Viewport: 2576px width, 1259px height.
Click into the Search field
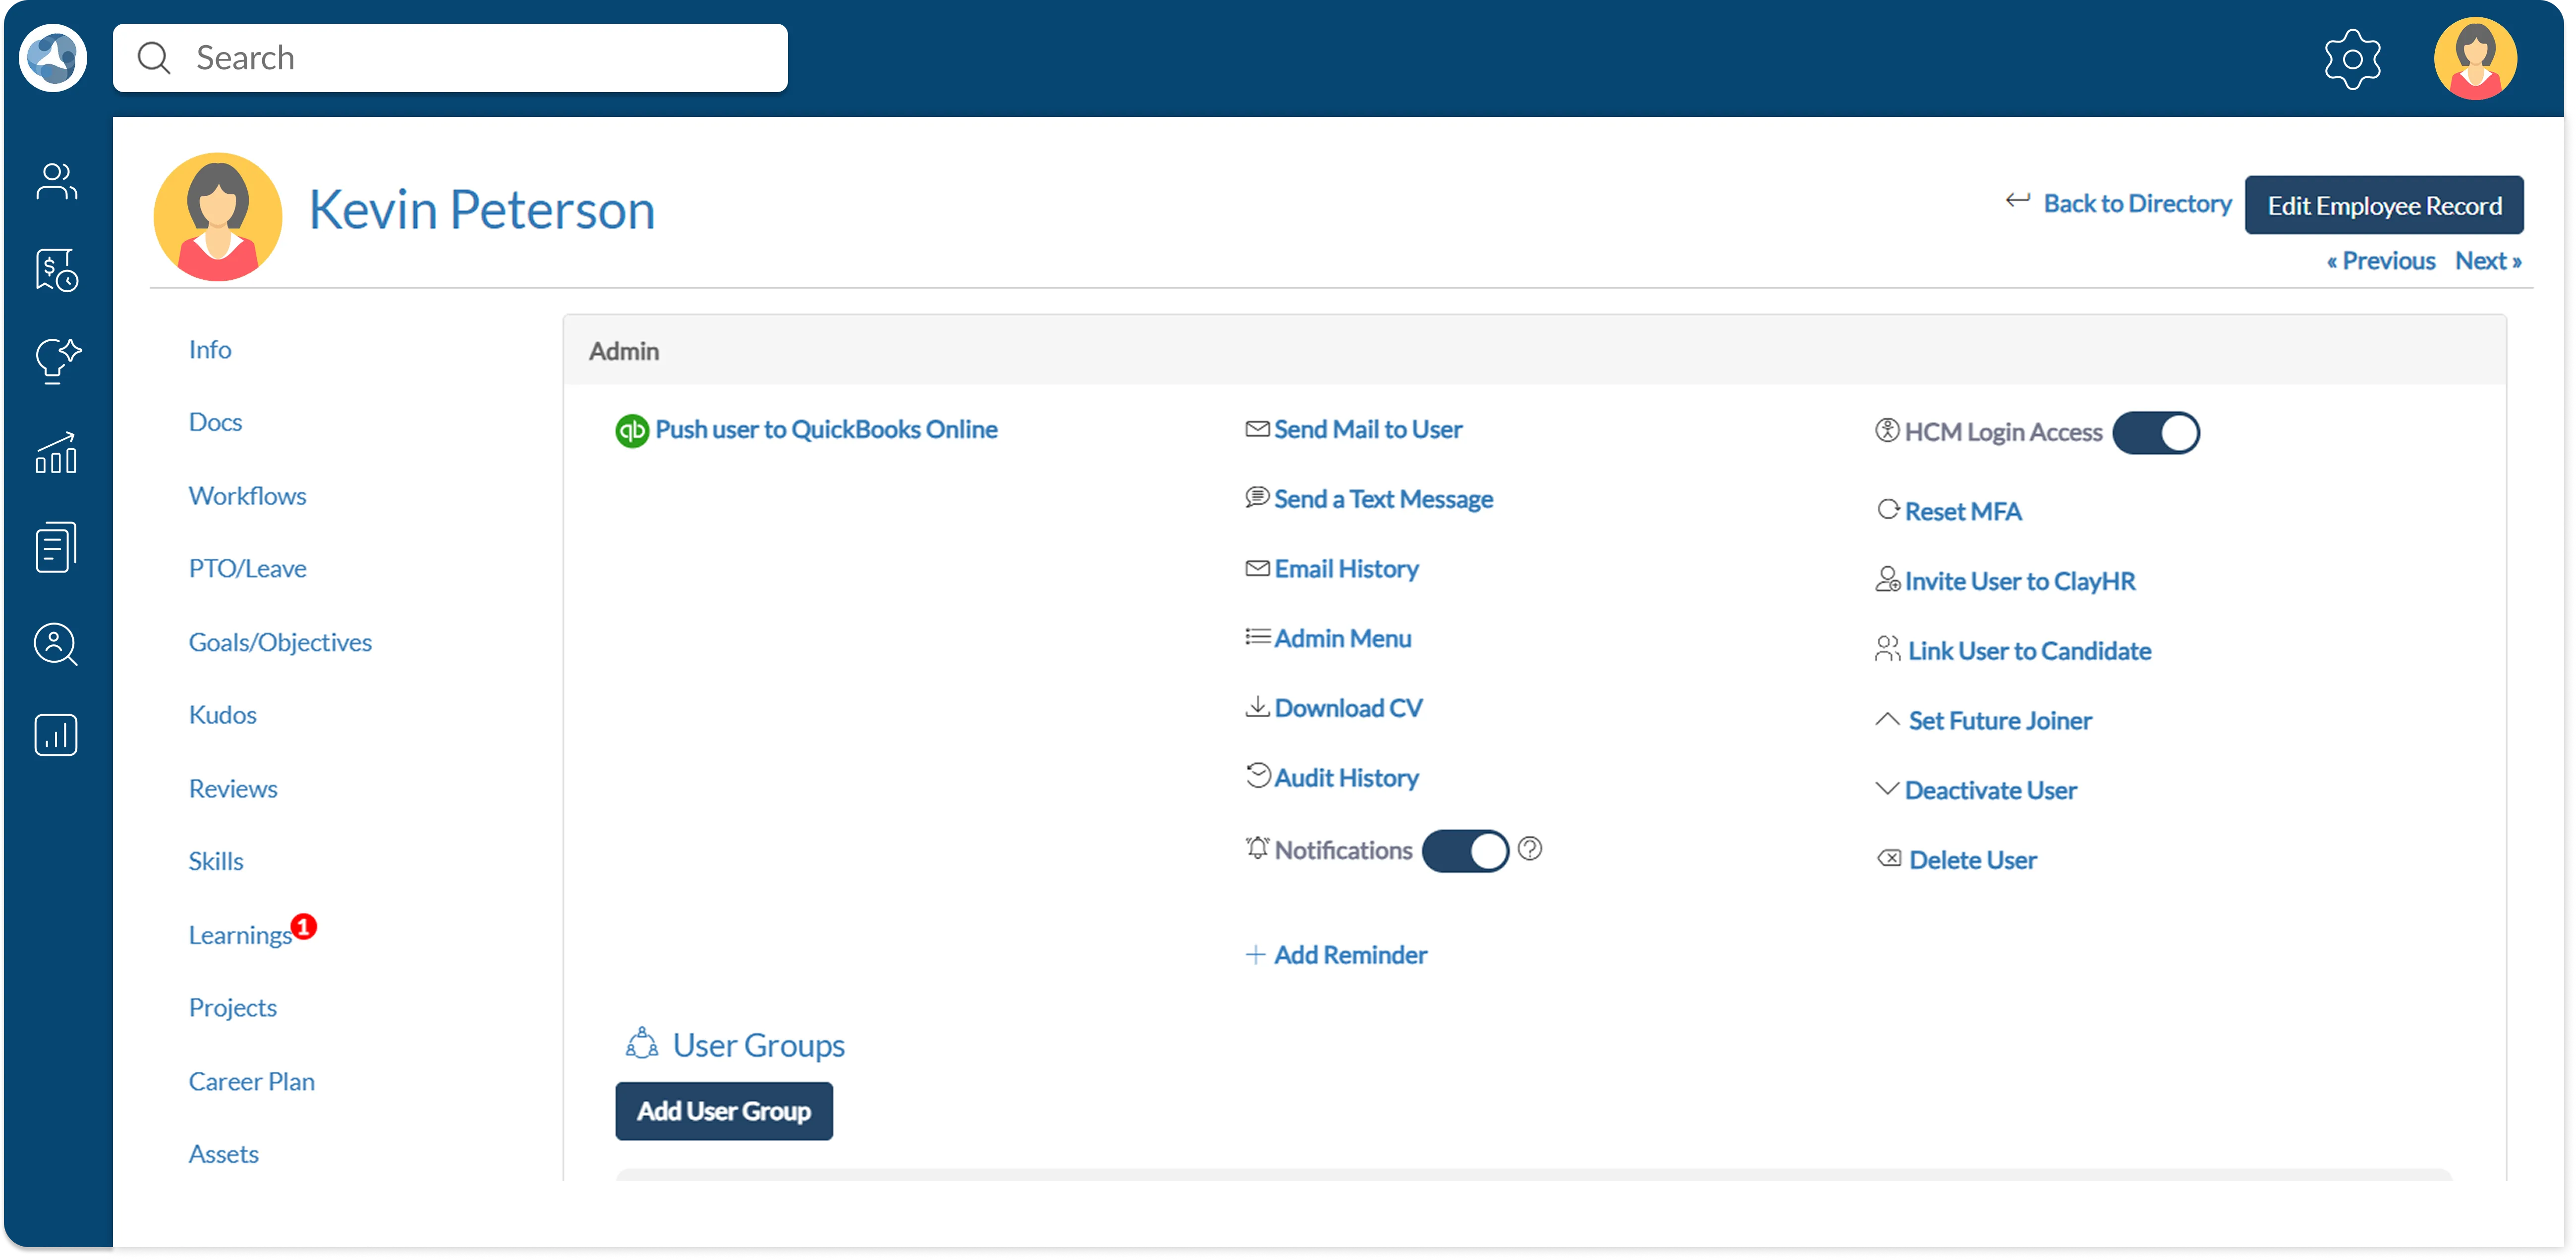(x=450, y=58)
